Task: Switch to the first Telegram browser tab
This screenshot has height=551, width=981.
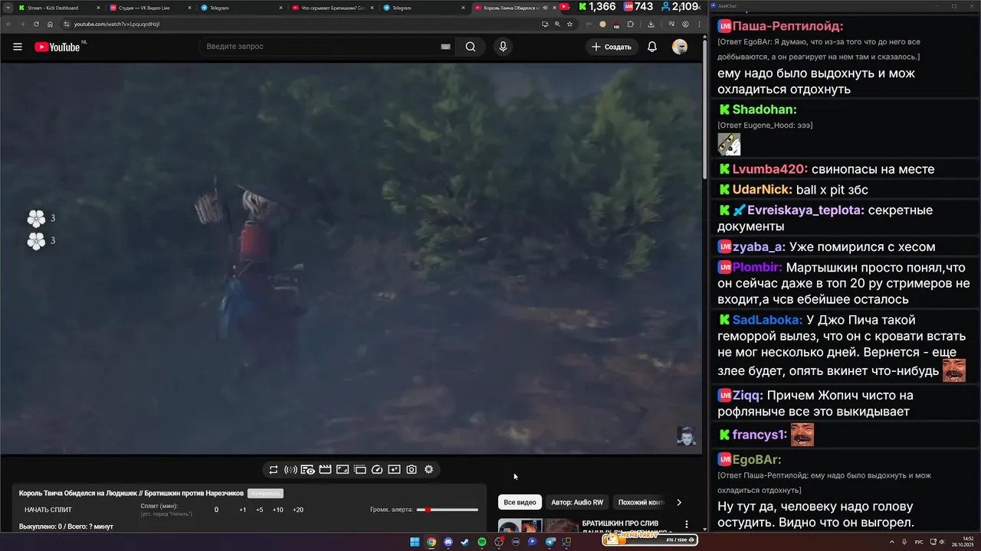Action: click(x=241, y=8)
